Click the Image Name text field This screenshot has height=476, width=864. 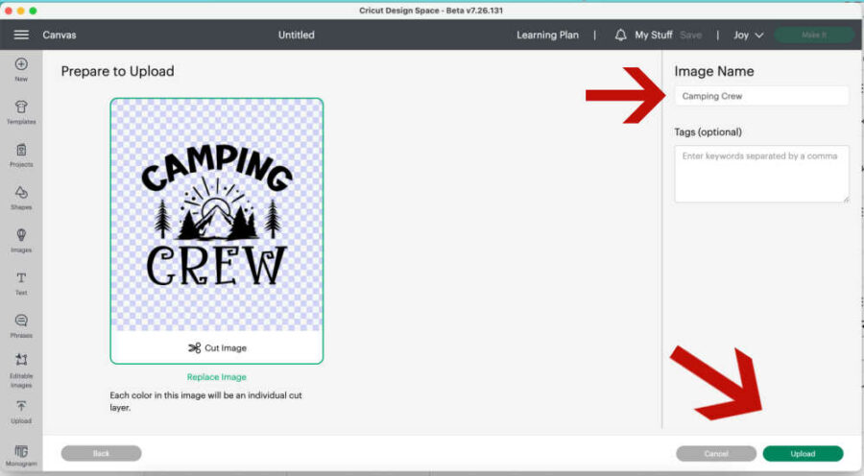761,96
